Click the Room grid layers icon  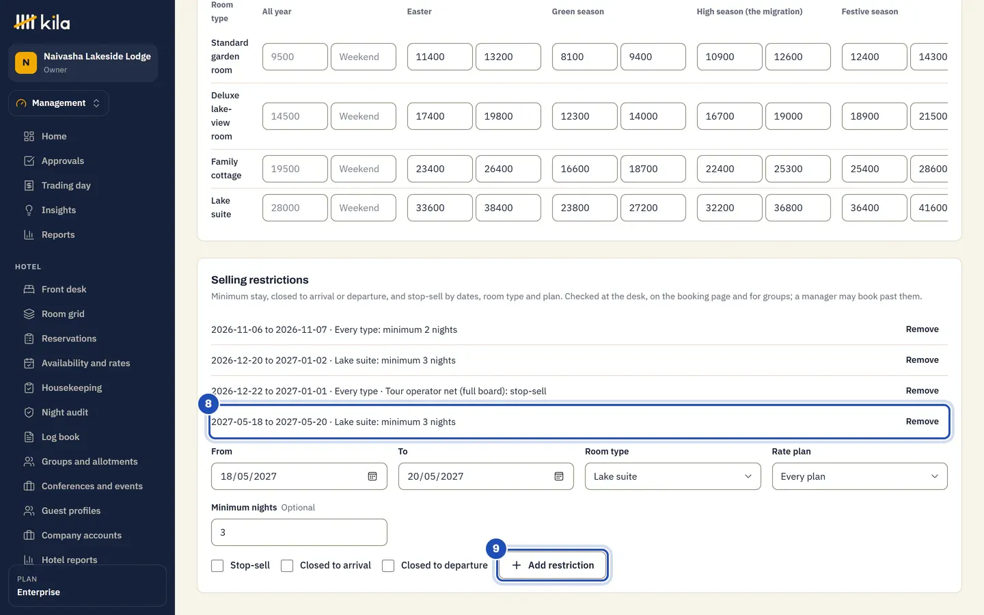29,314
